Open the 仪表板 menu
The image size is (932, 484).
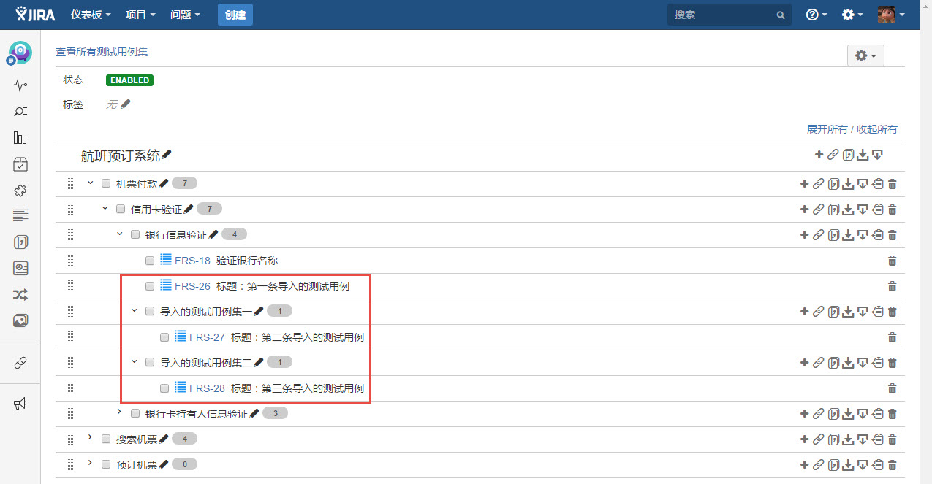91,15
